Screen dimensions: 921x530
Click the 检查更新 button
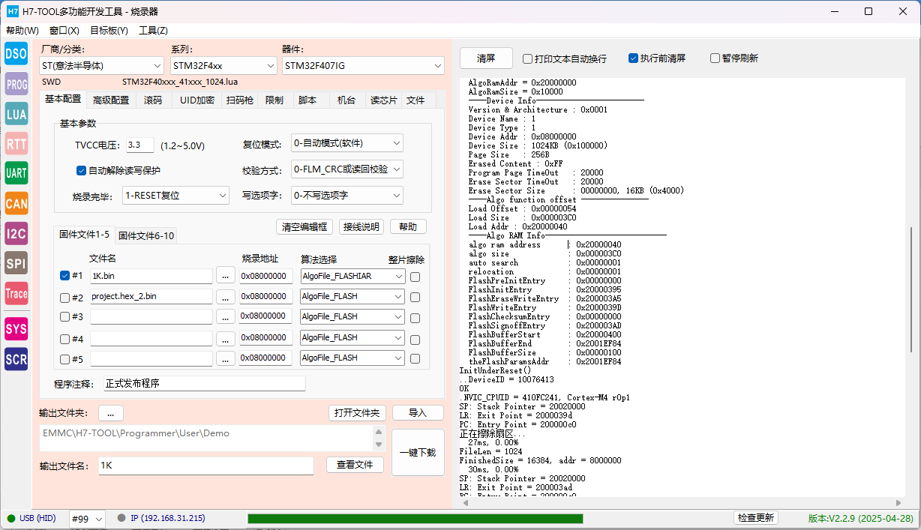tap(755, 518)
